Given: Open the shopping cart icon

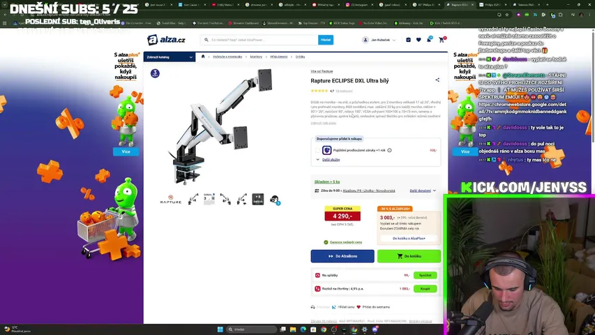Looking at the screenshot, I should [442, 39].
